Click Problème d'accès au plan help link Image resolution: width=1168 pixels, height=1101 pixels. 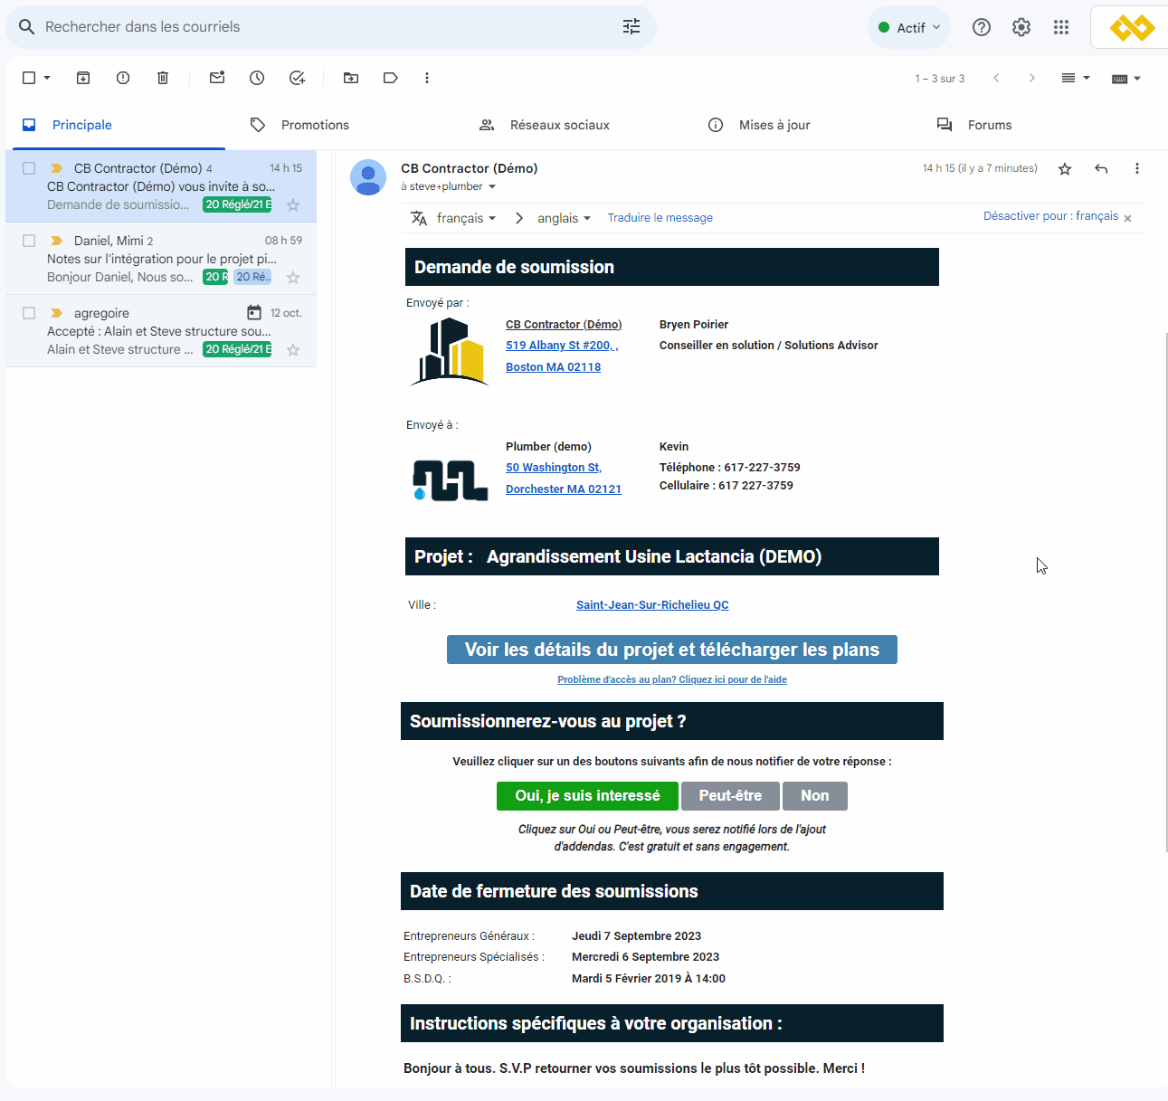pos(672,679)
